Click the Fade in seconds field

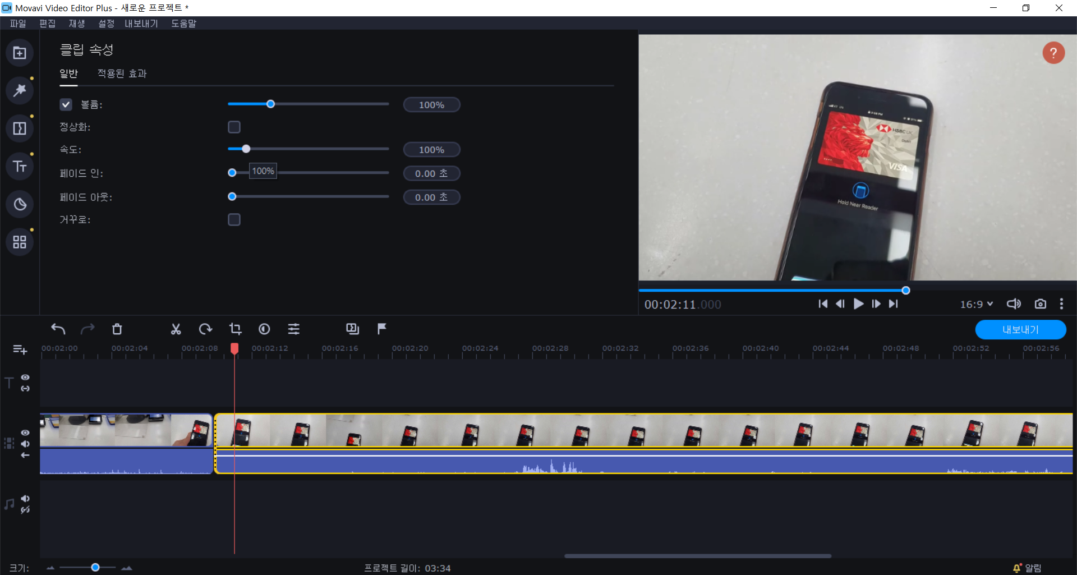pos(431,173)
